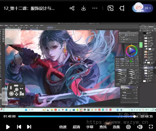Open the 选集 episode list

[x=116, y=127]
